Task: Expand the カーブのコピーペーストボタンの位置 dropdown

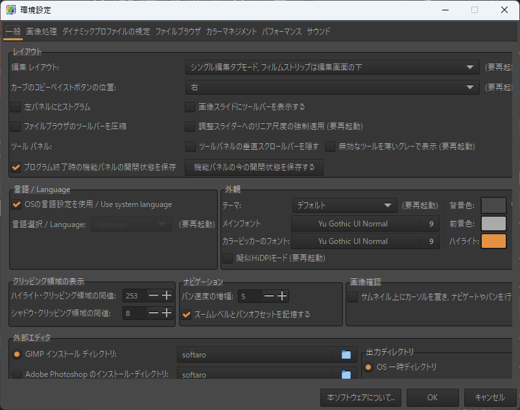Action: [x=332, y=87]
